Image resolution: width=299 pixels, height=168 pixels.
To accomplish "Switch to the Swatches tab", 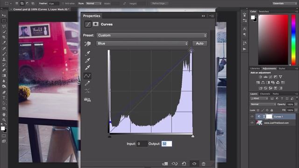I will tap(263, 12).
